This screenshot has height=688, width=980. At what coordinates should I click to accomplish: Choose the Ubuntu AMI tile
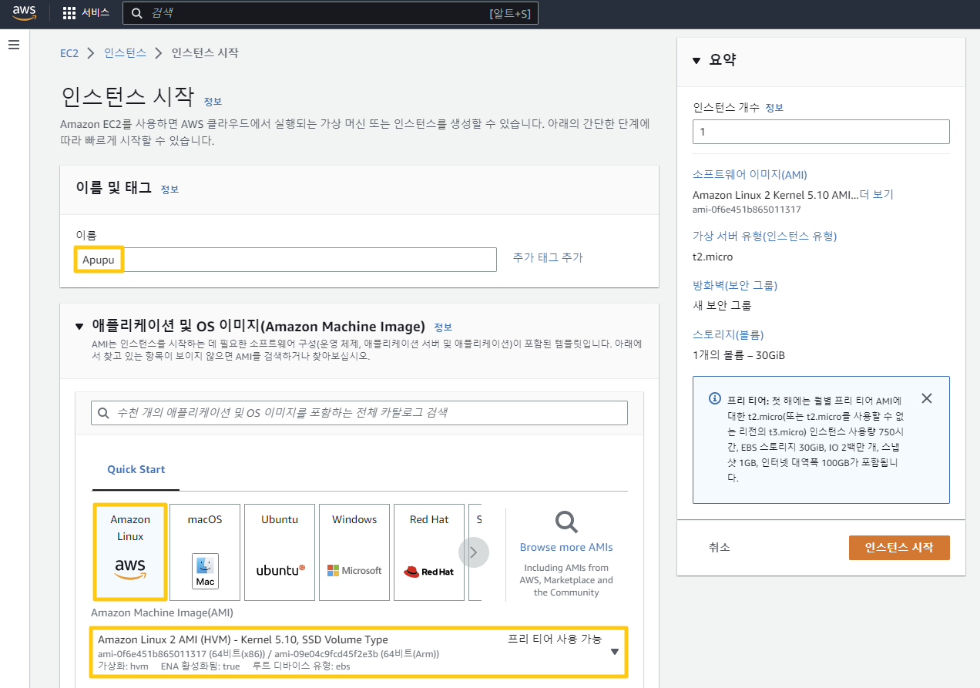click(280, 552)
